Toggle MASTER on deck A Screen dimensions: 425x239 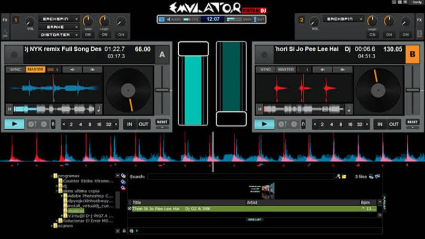[35, 70]
